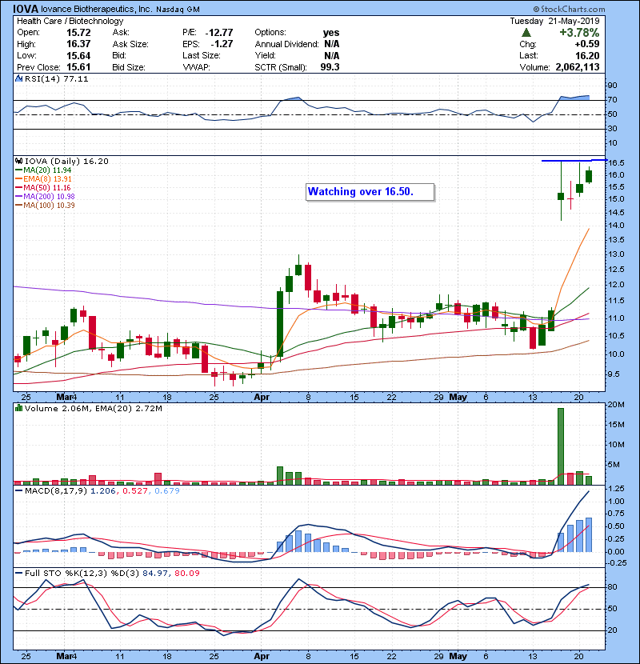640x664 pixels.
Task: Click the MA(20) 11.94 legend entry
Action: pos(44,170)
